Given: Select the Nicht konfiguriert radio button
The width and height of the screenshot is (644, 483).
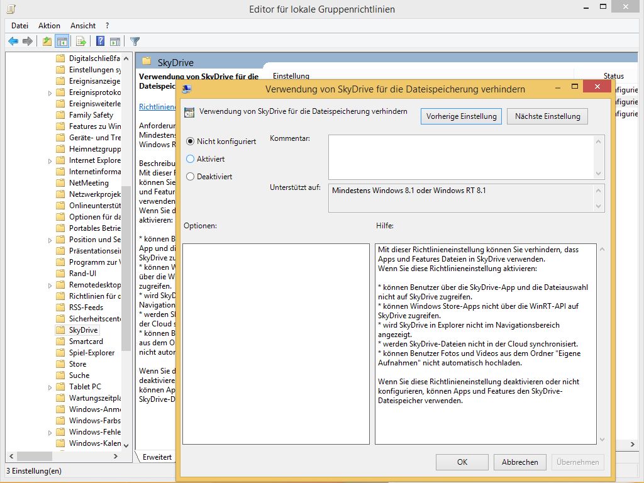Looking at the screenshot, I should 190,142.
